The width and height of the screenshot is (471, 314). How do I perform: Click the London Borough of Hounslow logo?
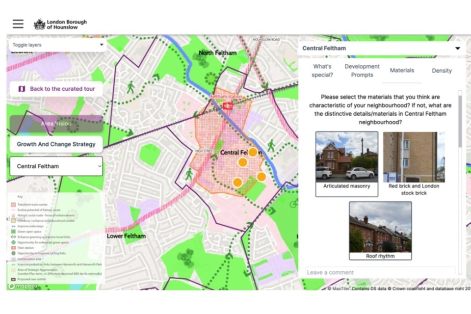pyautogui.click(x=60, y=24)
